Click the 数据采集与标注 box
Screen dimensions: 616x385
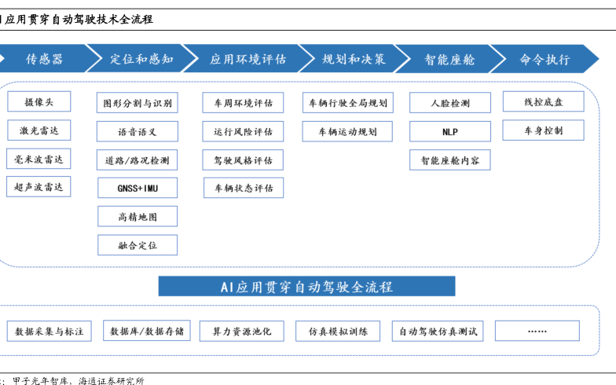click(49, 332)
